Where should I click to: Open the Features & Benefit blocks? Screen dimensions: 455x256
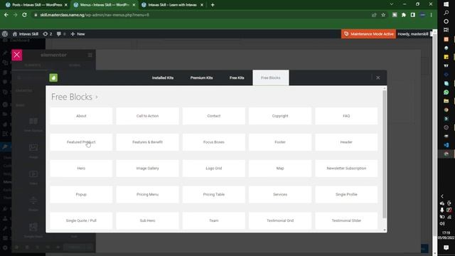(x=147, y=142)
